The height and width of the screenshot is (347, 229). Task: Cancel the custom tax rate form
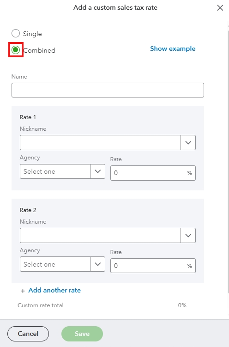(28, 334)
